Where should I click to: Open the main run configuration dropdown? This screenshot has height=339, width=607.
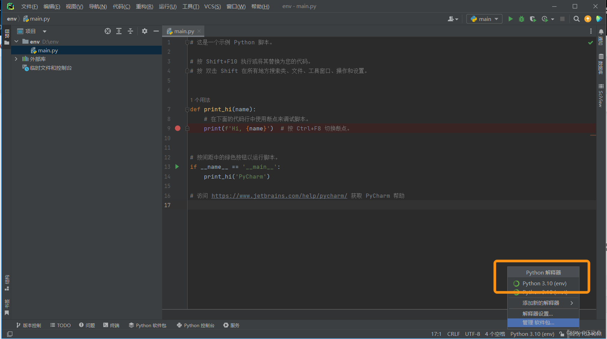[x=484, y=19]
